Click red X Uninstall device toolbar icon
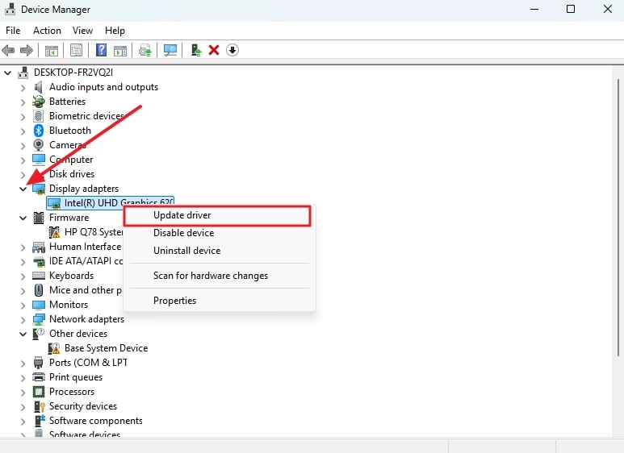The image size is (624, 453). (214, 50)
